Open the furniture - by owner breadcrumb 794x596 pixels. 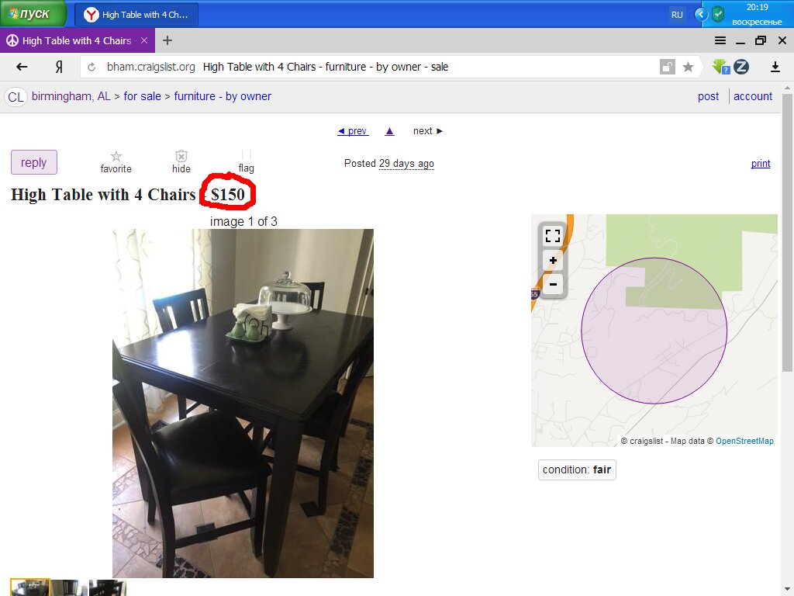(223, 96)
